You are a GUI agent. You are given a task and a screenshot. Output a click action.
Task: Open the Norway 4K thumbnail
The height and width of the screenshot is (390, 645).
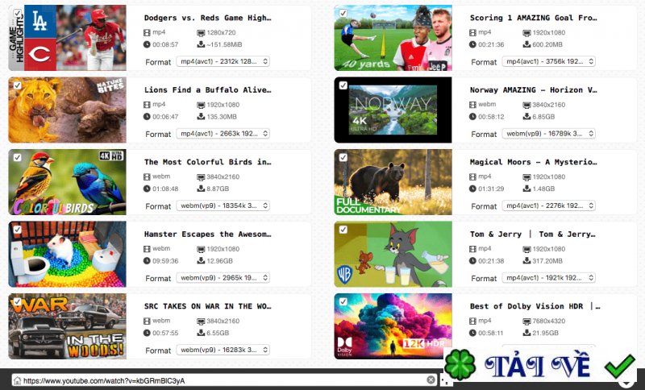(x=393, y=110)
